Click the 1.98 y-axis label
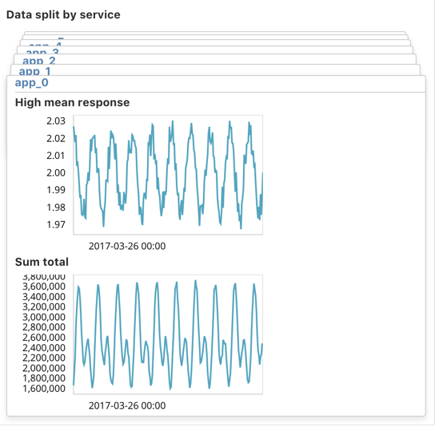The width and height of the screenshot is (435, 427). [56, 208]
